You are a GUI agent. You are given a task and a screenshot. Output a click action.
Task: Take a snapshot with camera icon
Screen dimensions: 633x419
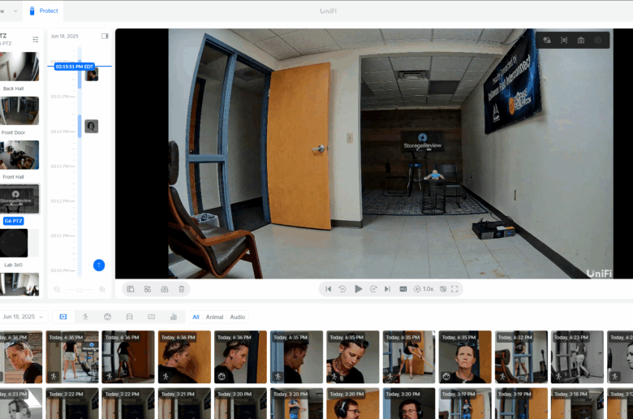point(581,40)
